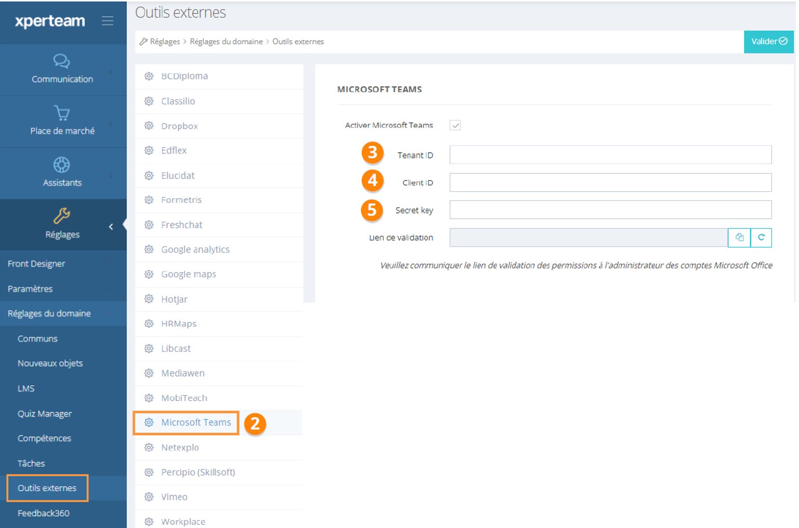
Task: Focus the Secret key input field
Action: (x=610, y=210)
